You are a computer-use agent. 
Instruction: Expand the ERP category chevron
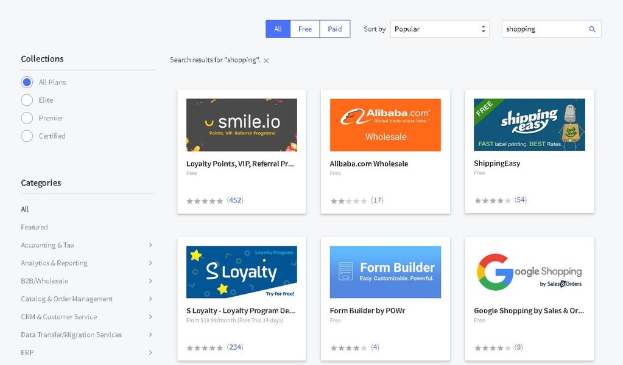coord(150,352)
